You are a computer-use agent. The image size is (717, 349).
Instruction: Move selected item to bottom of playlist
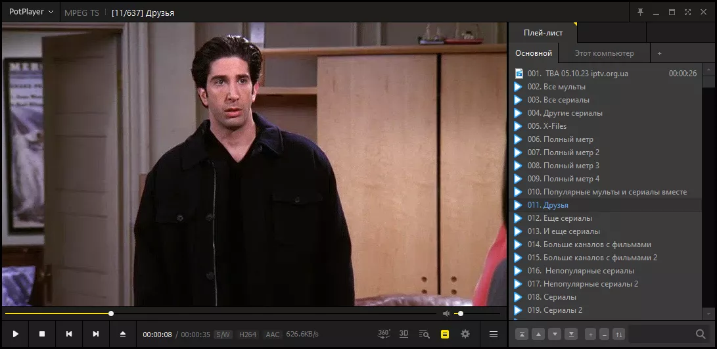coord(571,335)
